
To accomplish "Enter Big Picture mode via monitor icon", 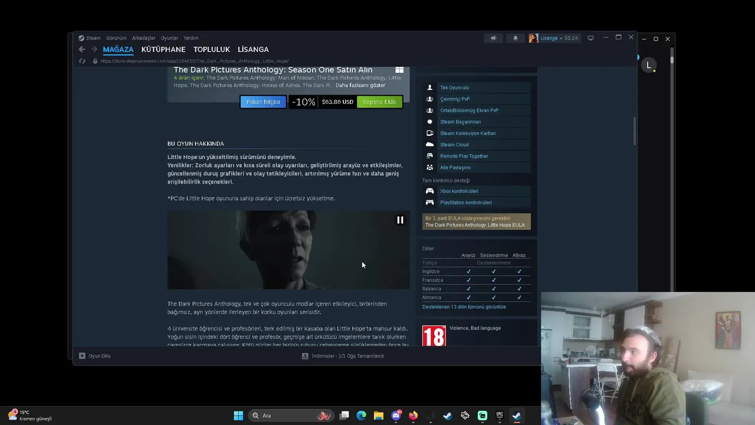I will point(590,38).
